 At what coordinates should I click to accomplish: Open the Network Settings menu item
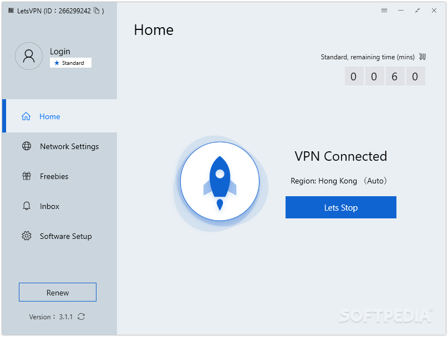click(69, 146)
